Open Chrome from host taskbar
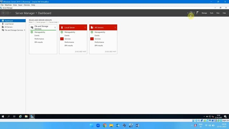 tap(105, 125)
